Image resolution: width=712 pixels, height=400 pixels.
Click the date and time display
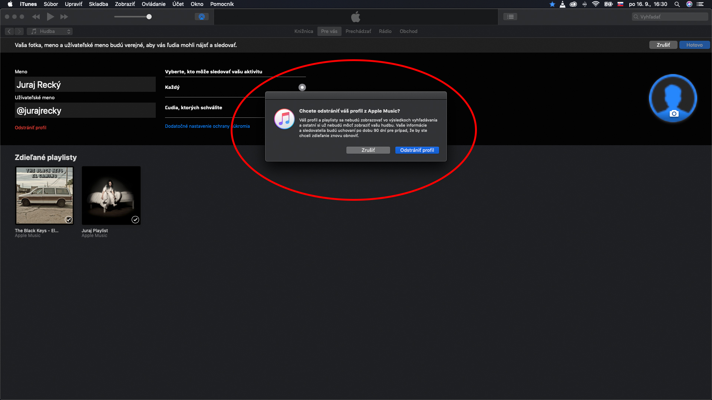tap(648, 4)
